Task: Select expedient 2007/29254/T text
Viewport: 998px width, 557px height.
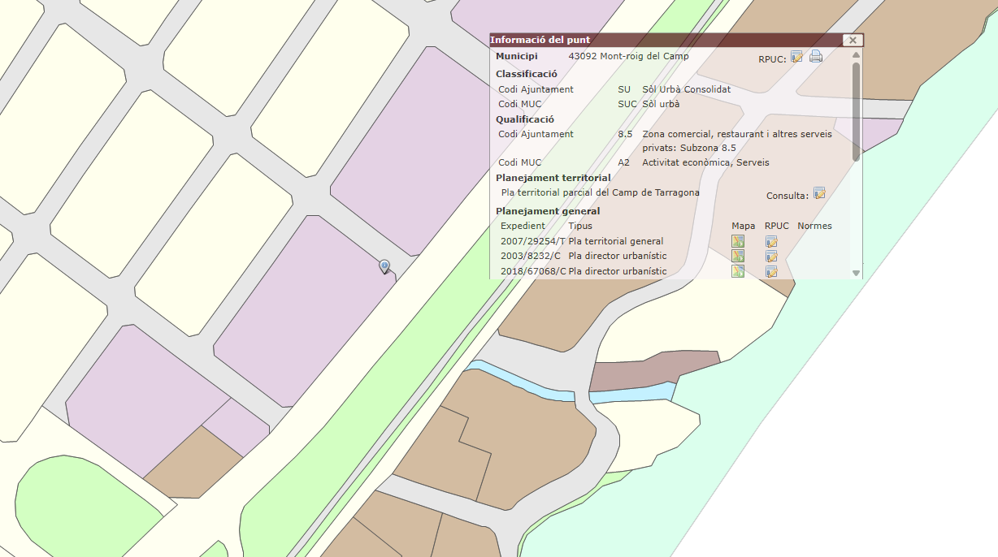Action: (532, 241)
